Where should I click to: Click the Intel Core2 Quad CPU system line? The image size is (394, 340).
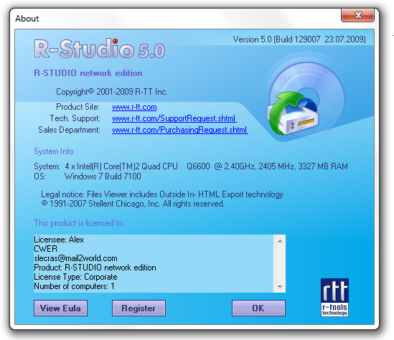click(191, 166)
